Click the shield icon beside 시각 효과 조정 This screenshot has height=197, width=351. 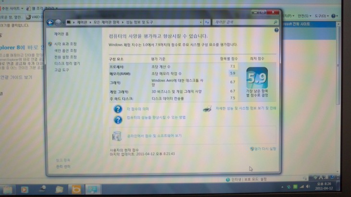(50, 44)
